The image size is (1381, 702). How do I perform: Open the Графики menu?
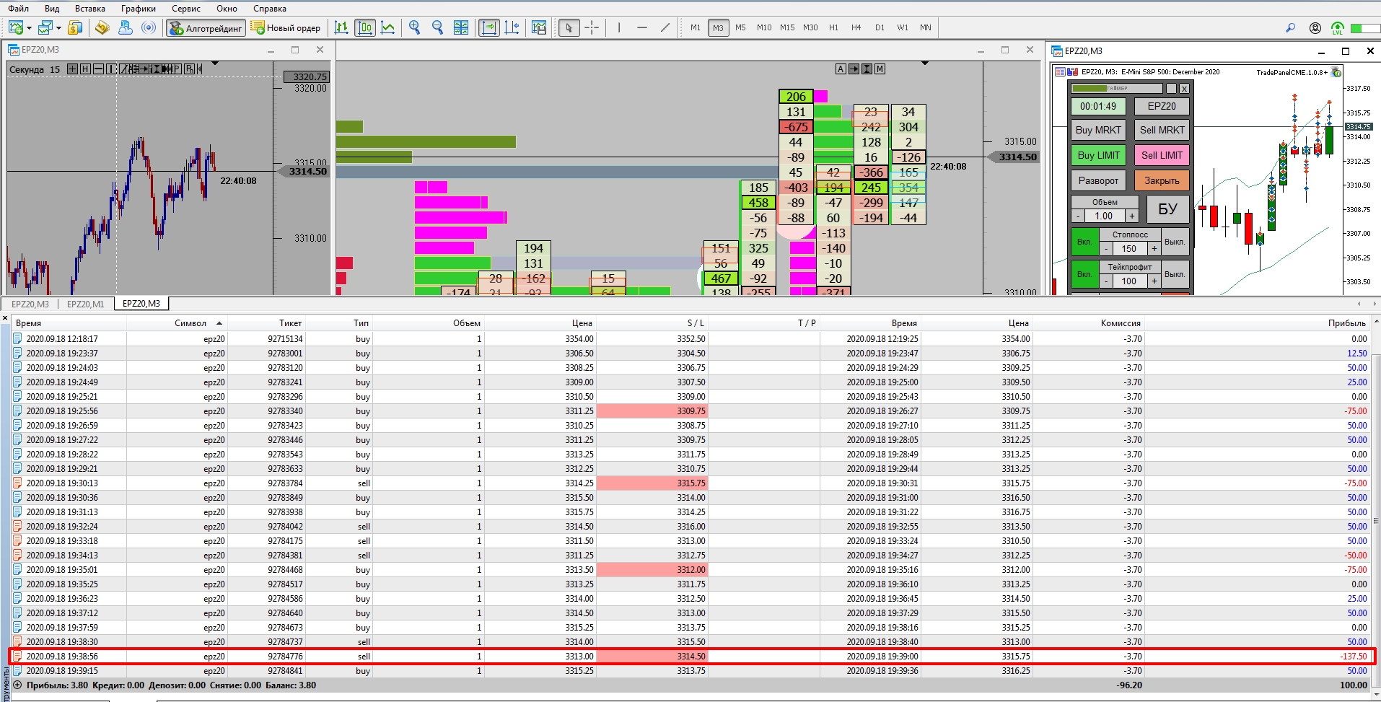[139, 9]
